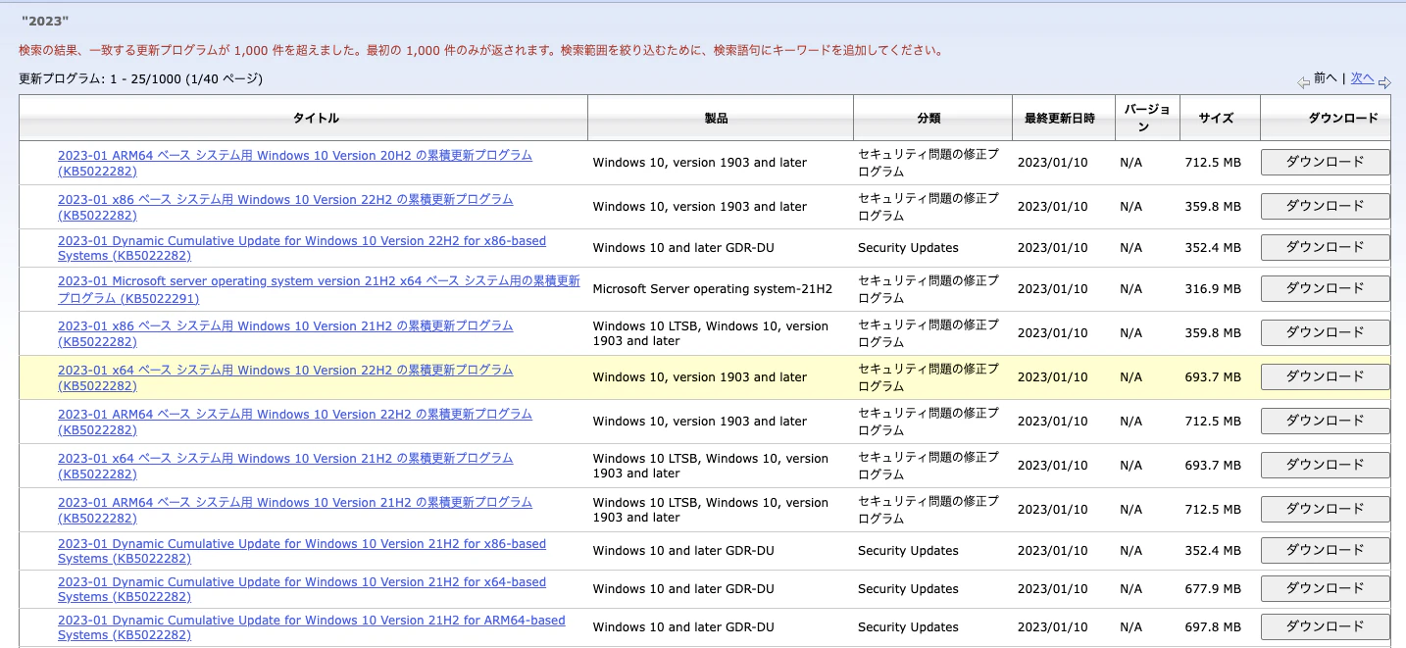Sort by サイズ column header
The height and width of the screenshot is (648, 1406).
pyautogui.click(x=1220, y=118)
